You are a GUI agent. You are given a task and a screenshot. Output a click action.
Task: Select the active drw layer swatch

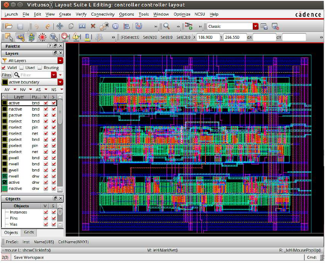pos(4,182)
